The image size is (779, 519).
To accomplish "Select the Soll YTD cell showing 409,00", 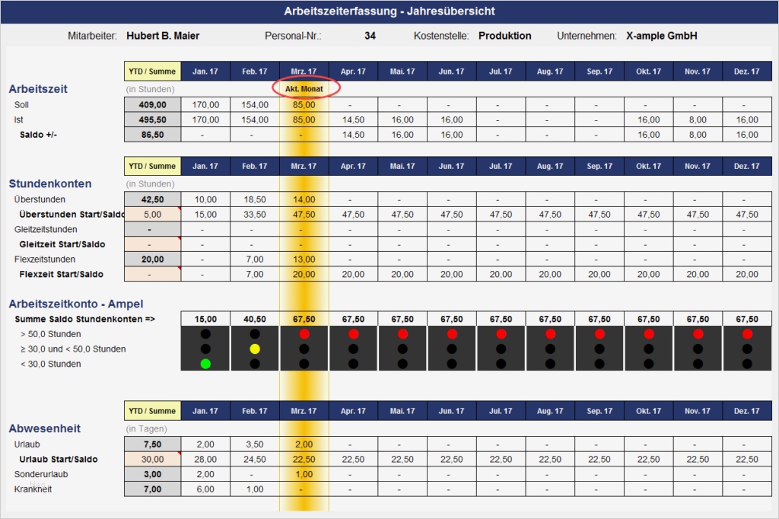I will [x=151, y=104].
